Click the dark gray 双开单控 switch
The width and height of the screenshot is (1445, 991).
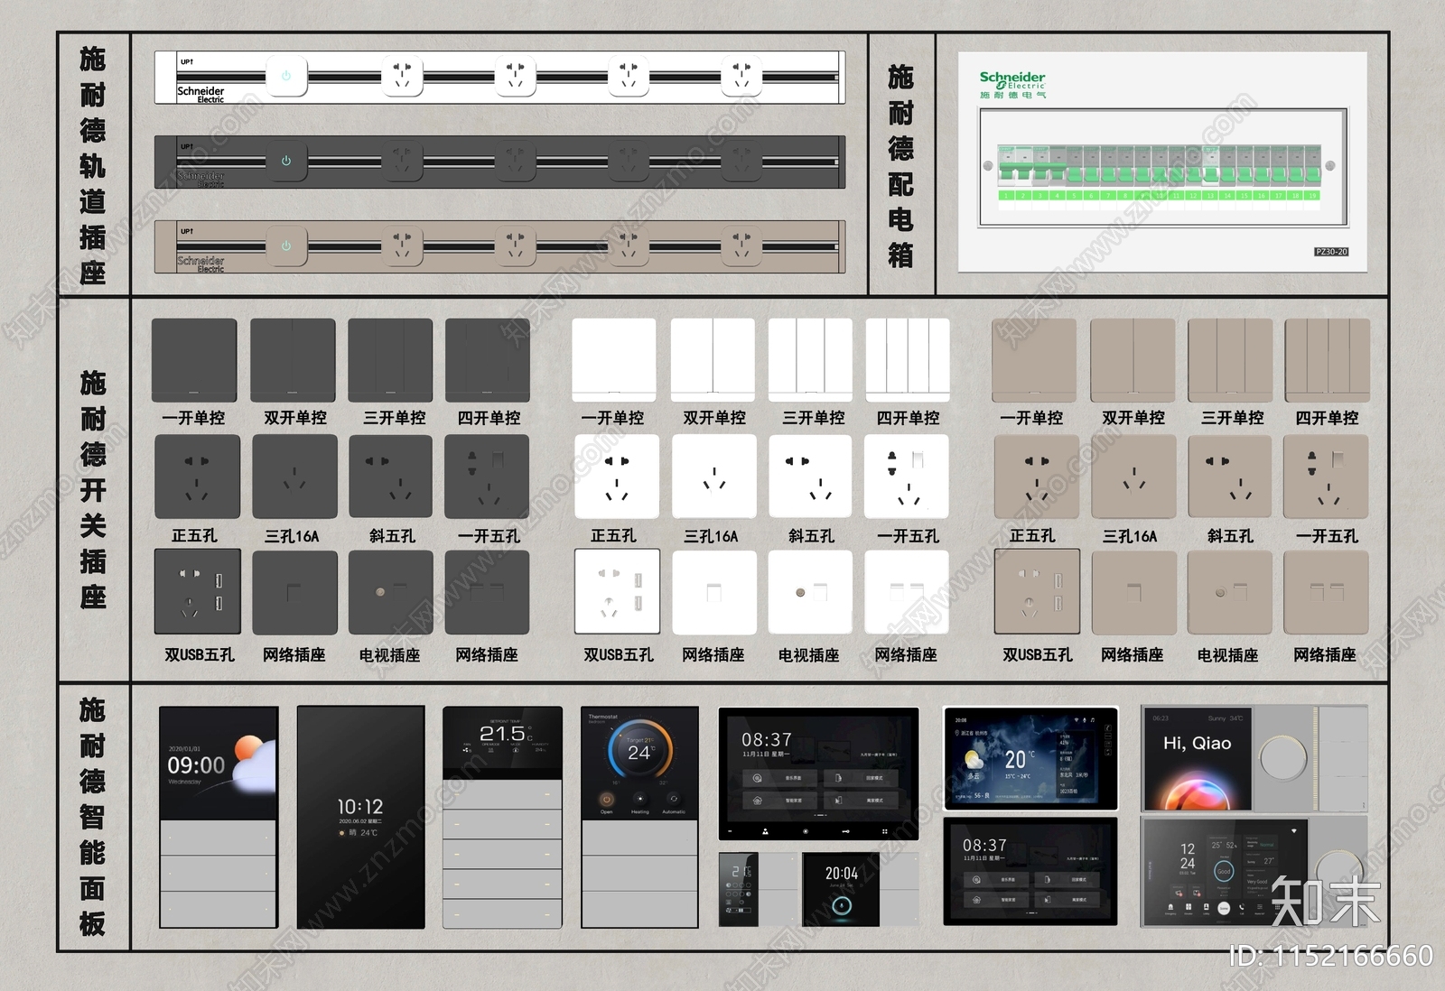coord(293,360)
